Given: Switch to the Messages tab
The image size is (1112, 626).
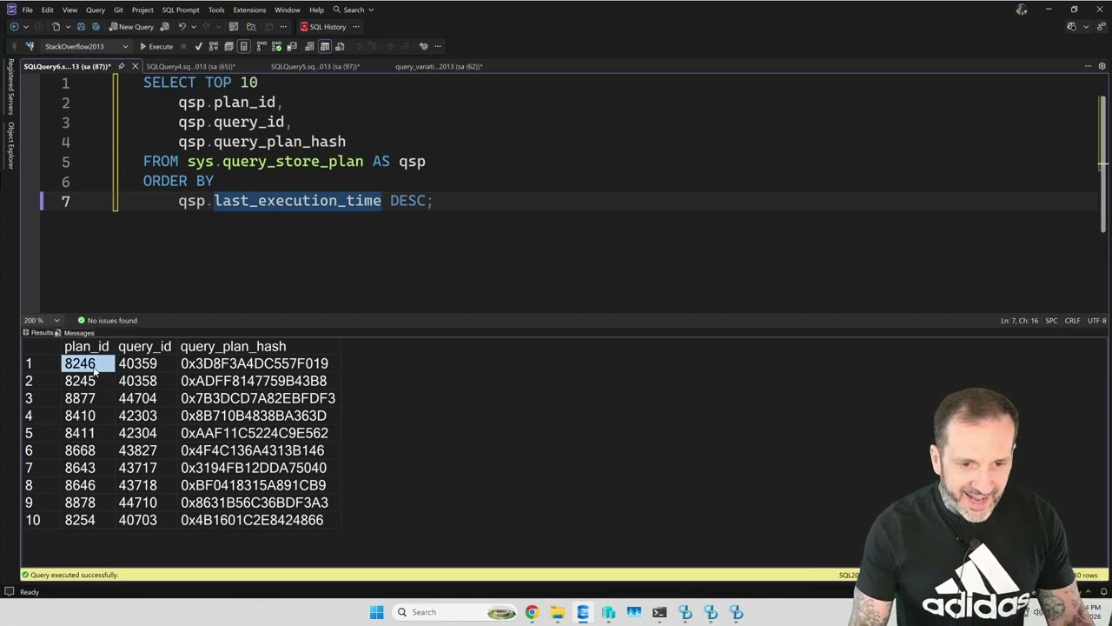Looking at the screenshot, I should pos(75,333).
